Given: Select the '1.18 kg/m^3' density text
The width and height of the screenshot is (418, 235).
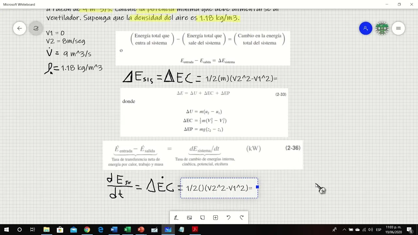Looking at the screenshot, I should point(82,68).
